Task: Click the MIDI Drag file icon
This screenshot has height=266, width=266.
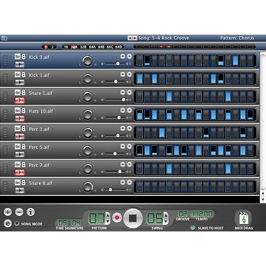Action: (244, 218)
